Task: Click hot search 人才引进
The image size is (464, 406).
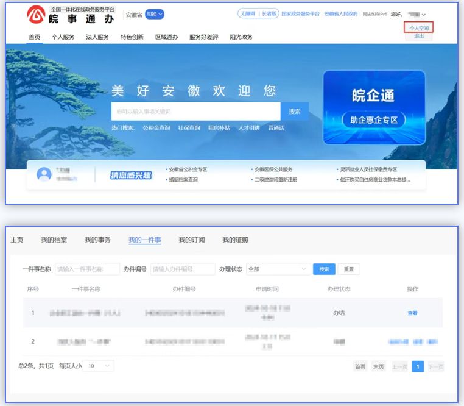Action: (x=249, y=128)
